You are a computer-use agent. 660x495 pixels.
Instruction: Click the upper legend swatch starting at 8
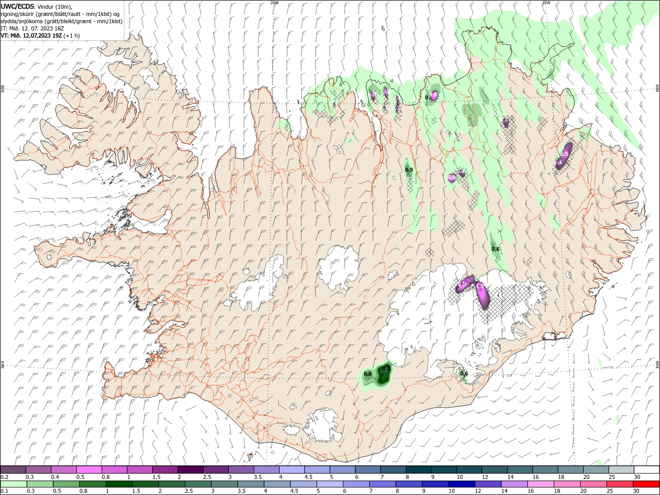pyautogui.click(x=419, y=470)
